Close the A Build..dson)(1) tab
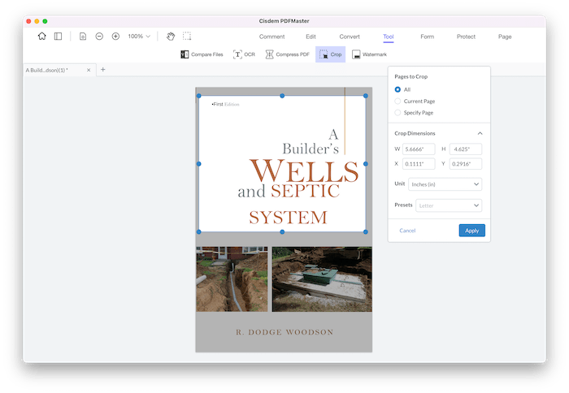 coord(89,70)
